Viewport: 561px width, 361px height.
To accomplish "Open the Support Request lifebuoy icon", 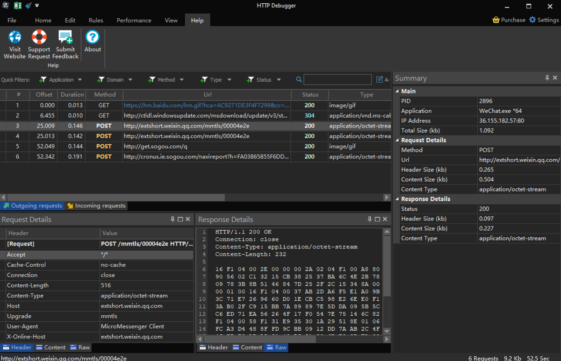I will coord(39,37).
